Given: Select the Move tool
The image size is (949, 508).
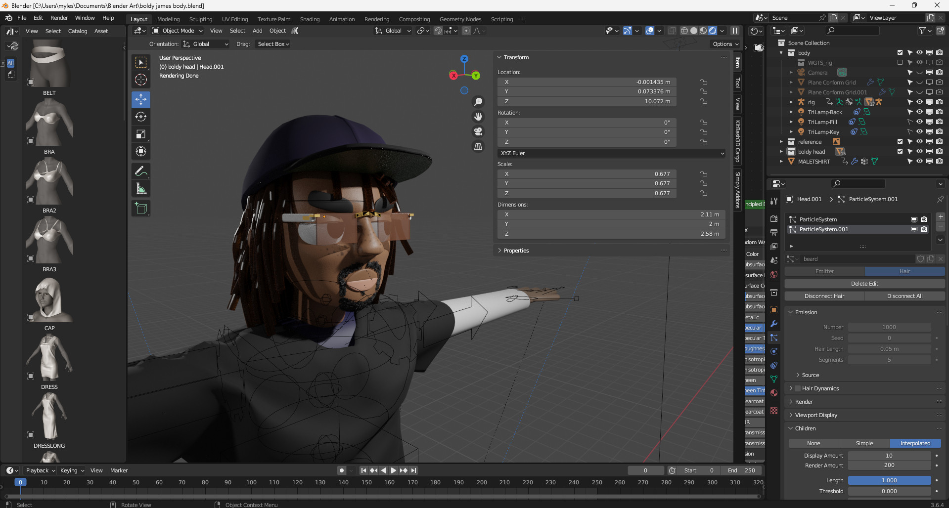Looking at the screenshot, I should 141,99.
